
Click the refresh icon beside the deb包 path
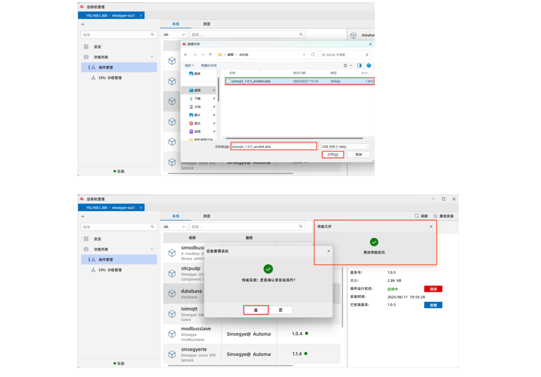coord(313,54)
